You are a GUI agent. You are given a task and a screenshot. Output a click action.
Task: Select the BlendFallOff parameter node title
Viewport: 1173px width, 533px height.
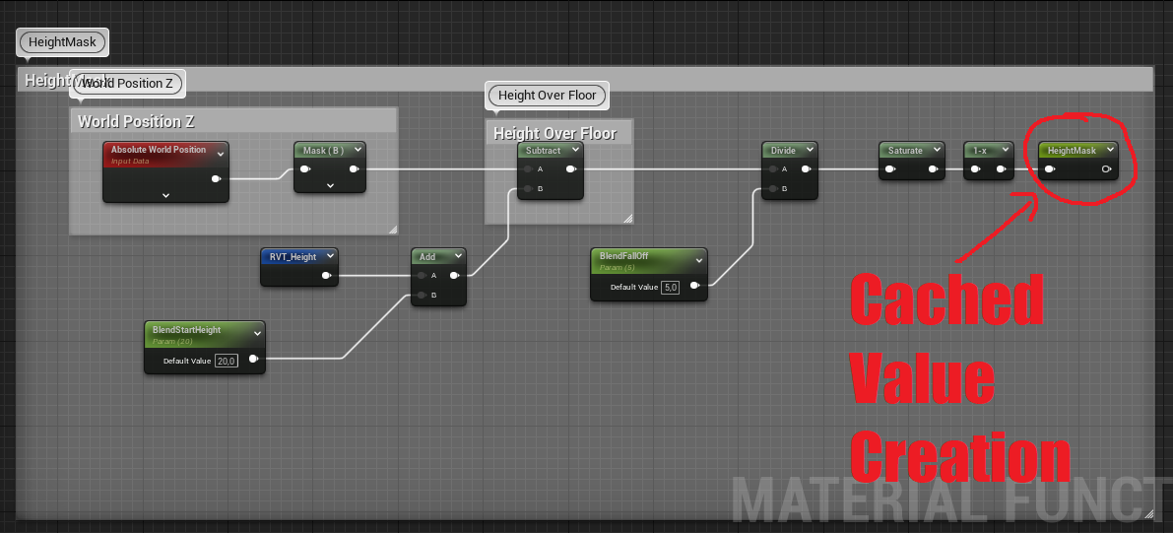623,256
